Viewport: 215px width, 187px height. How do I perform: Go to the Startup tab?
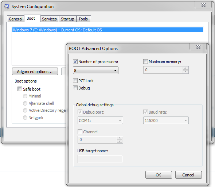(67, 19)
